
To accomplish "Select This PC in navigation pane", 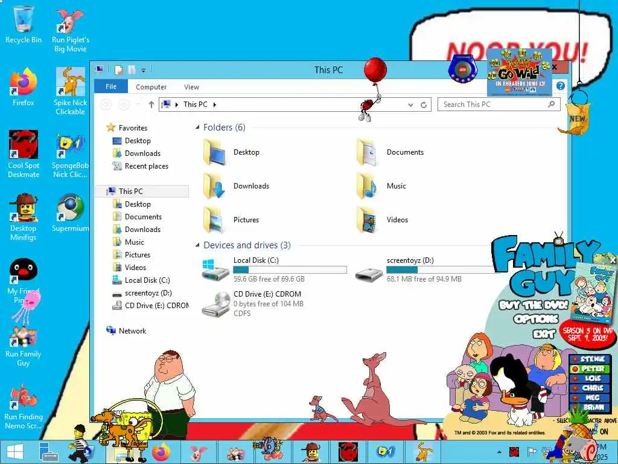I will pyautogui.click(x=131, y=192).
